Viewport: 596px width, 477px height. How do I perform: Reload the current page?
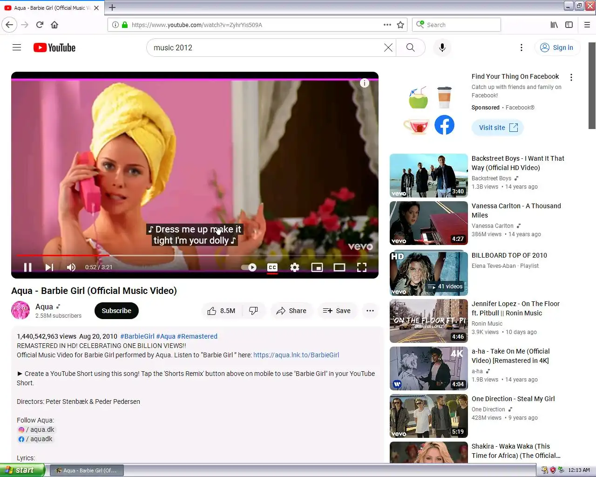click(x=40, y=25)
